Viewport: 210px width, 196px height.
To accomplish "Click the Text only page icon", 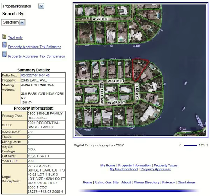I will [x=5, y=37].
